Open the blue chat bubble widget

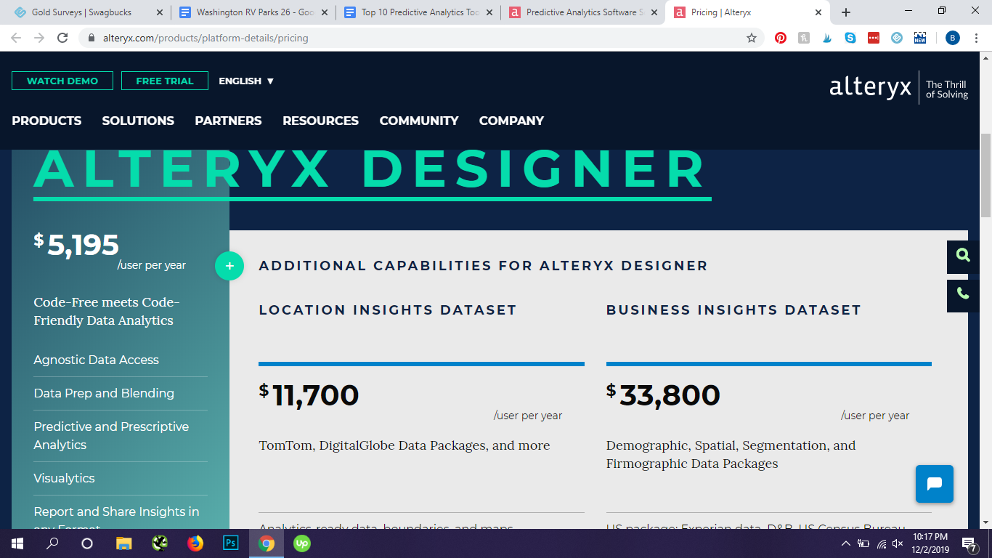pos(935,484)
